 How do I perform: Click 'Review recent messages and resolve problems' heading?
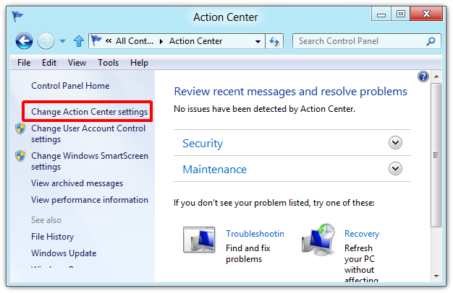pyautogui.click(x=290, y=92)
